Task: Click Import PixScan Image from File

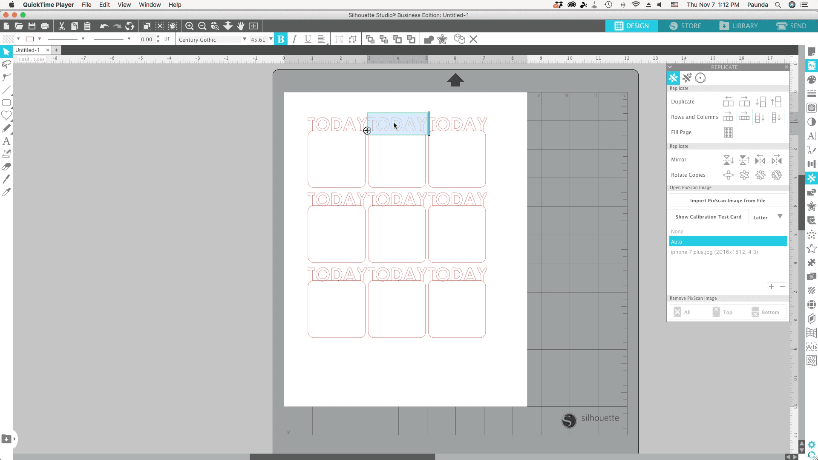Action: click(728, 201)
